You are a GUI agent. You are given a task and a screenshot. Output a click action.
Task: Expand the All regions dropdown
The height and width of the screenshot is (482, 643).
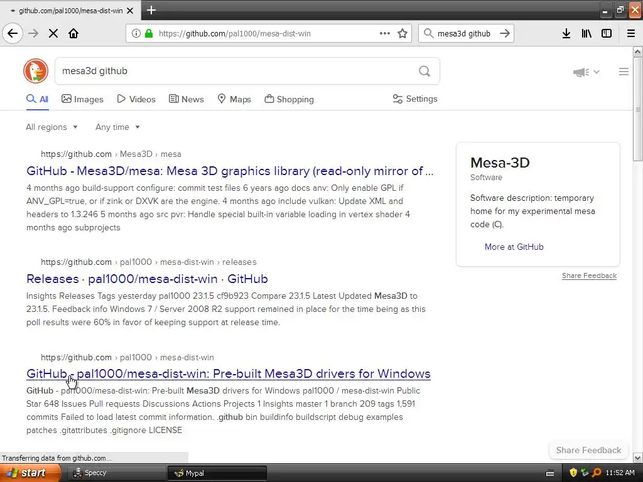click(x=51, y=127)
